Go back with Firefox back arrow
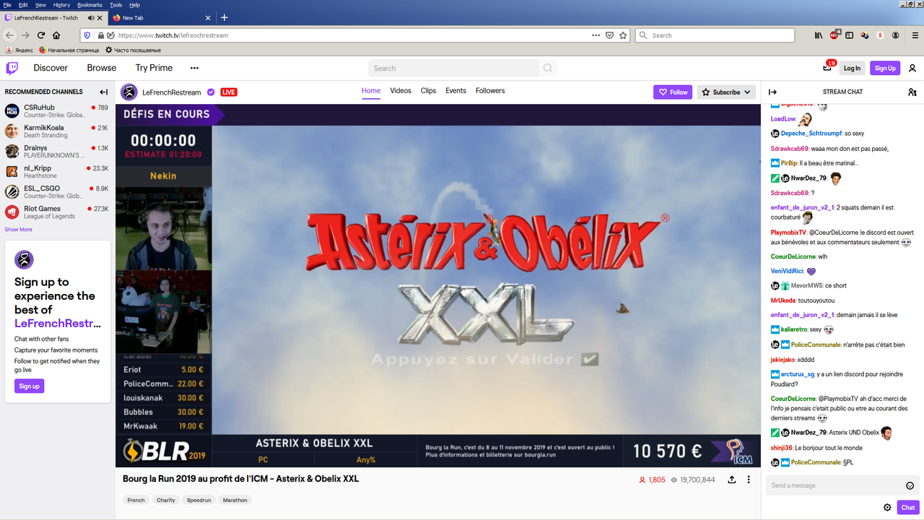924x520 pixels. point(10,35)
